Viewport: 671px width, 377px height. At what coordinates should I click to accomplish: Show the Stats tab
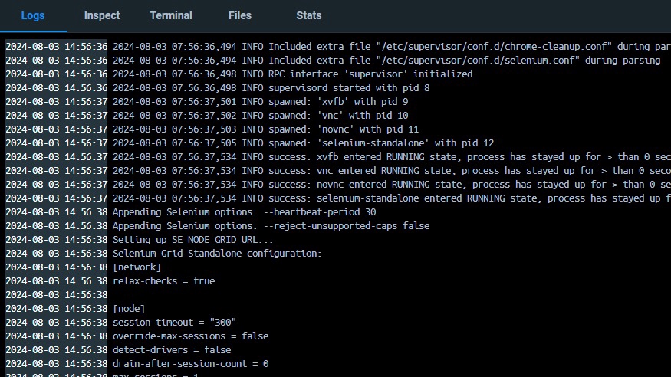tap(309, 15)
